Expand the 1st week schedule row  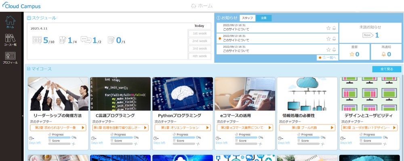coord(200,33)
